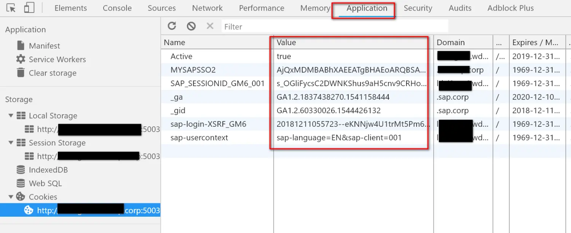Screen dimensions: 571x233
Task: Sort by the Name column header
Action: click(x=217, y=43)
